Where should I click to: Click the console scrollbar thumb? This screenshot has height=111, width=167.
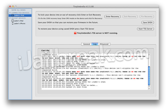coord(149,76)
